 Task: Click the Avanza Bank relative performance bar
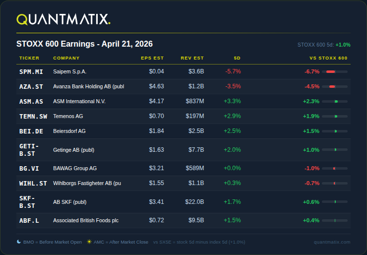[335, 87]
